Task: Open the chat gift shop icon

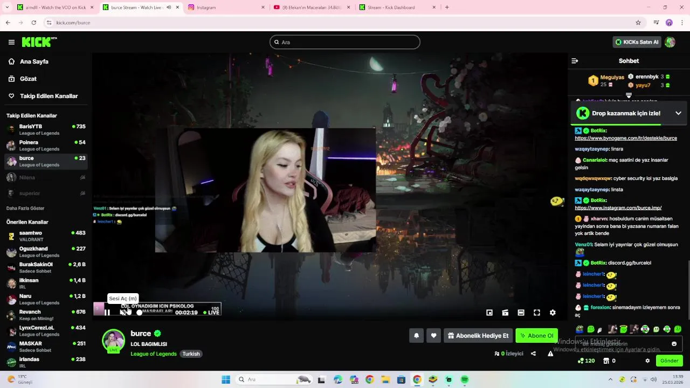Action: click(x=606, y=361)
